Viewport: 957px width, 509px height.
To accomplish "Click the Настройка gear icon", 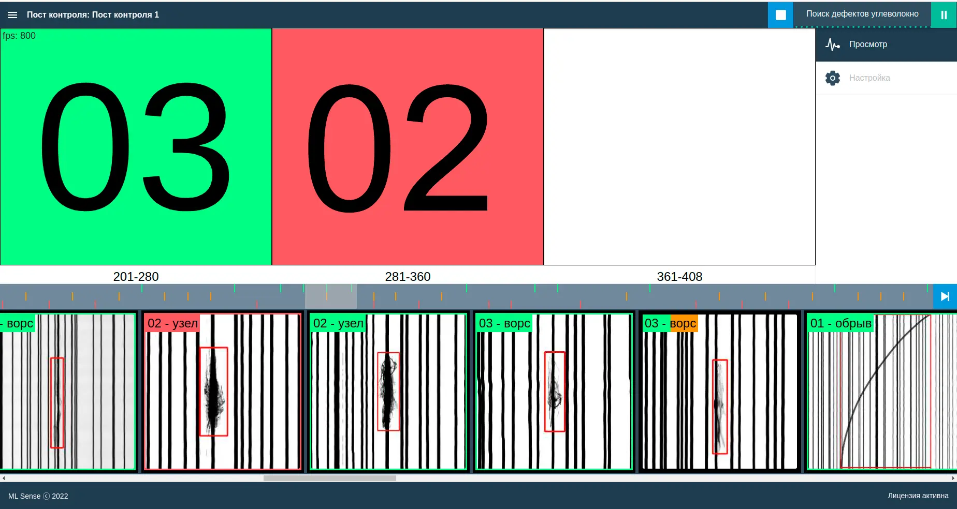I will 833,78.
